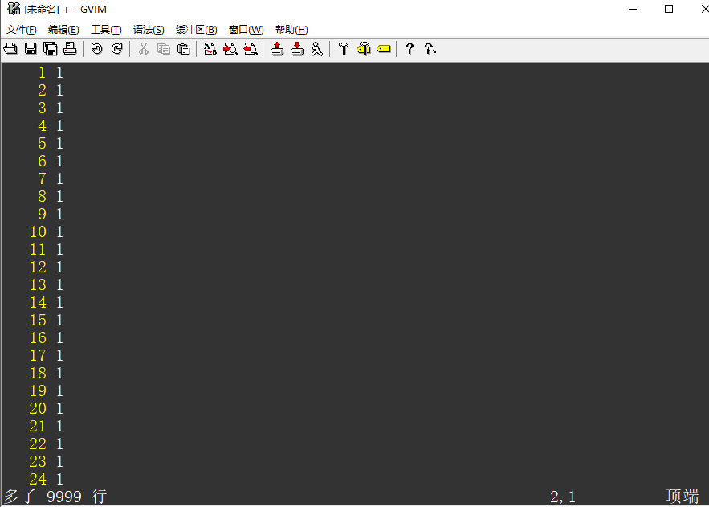Open the 帮助(H) menu
709x507 pixels.
[291, 30]
